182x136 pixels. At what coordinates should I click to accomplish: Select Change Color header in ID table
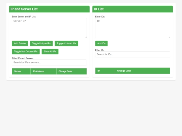[143, 71]
